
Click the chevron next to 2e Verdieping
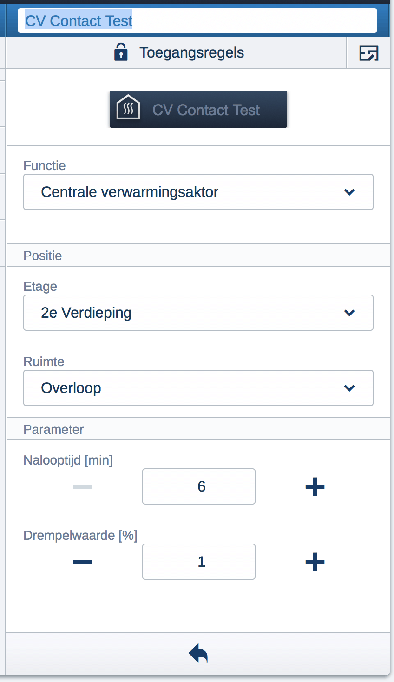pos(349,313)
